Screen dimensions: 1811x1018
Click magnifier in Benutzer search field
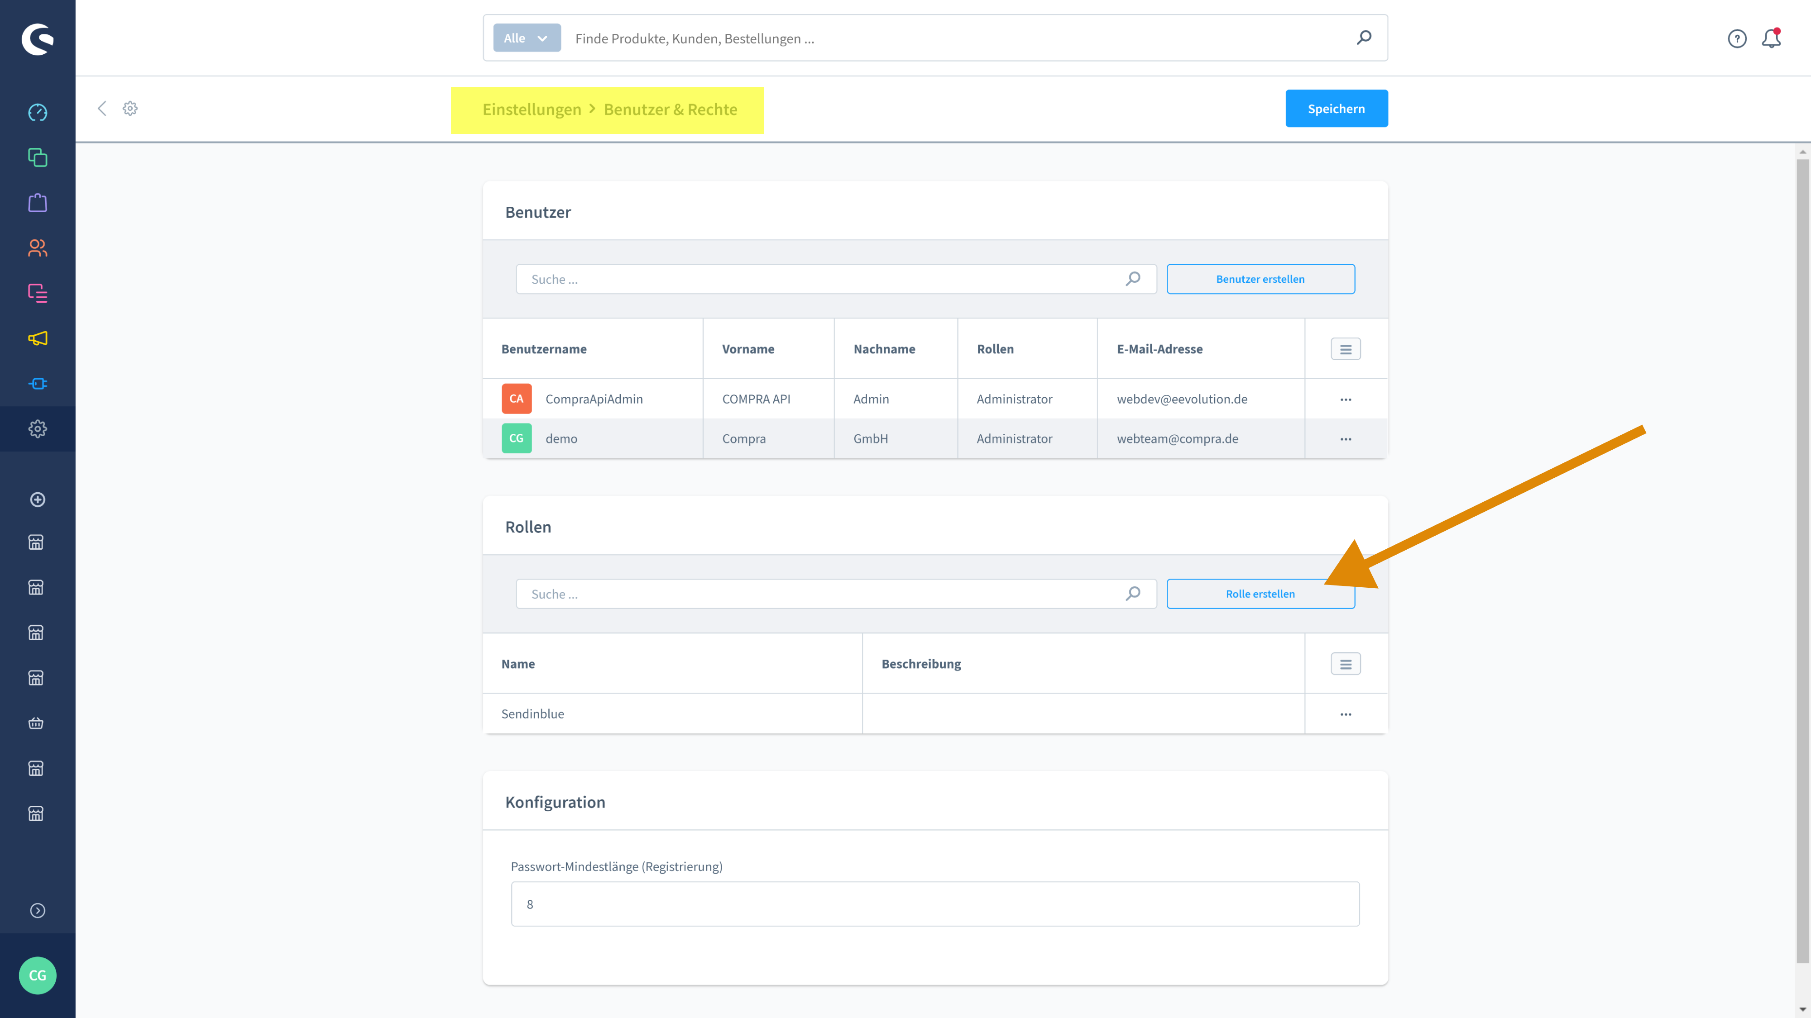(1133, 279)
